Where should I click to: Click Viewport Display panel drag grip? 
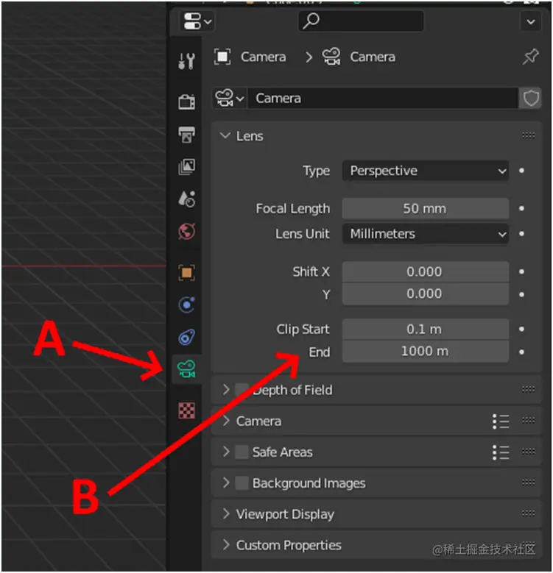click(x=528, y=514)
